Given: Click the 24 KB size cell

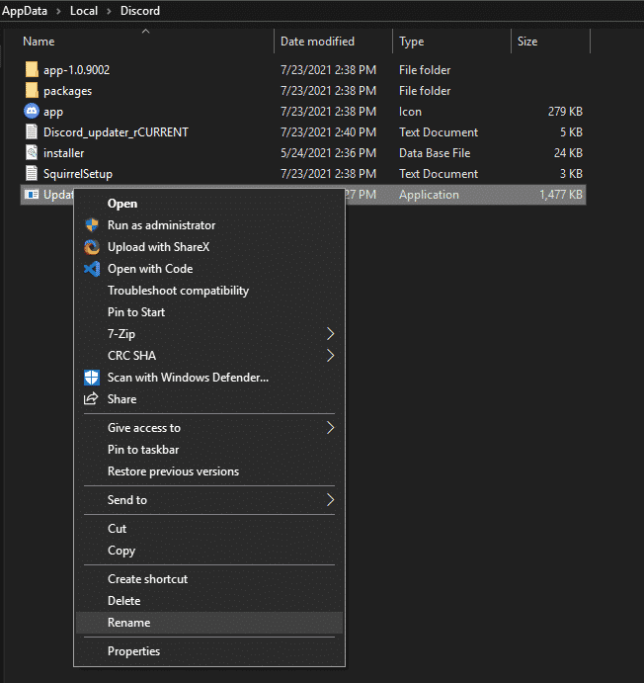Looking at the screenshot, I should point(568,153).
